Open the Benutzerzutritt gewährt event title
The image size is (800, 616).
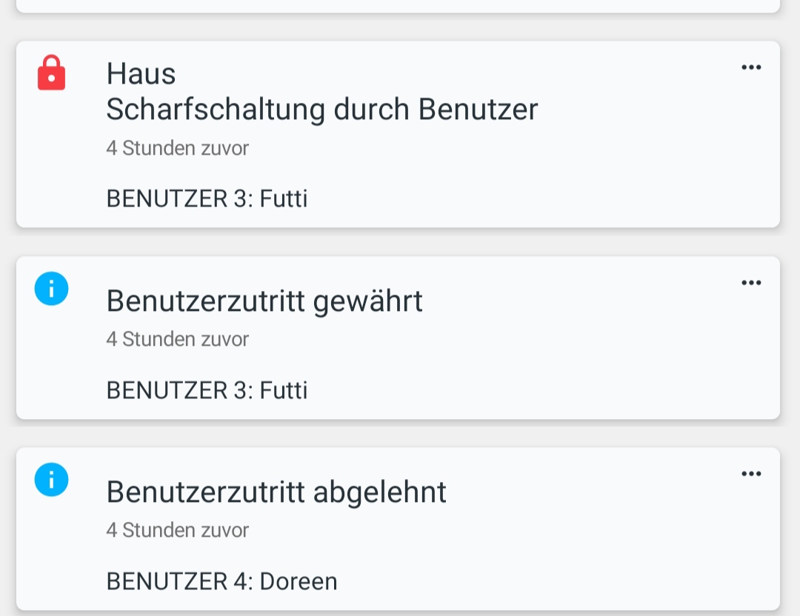coord(264,301)
